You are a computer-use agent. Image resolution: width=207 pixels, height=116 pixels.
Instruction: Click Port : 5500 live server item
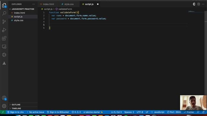tap(174, 112)
